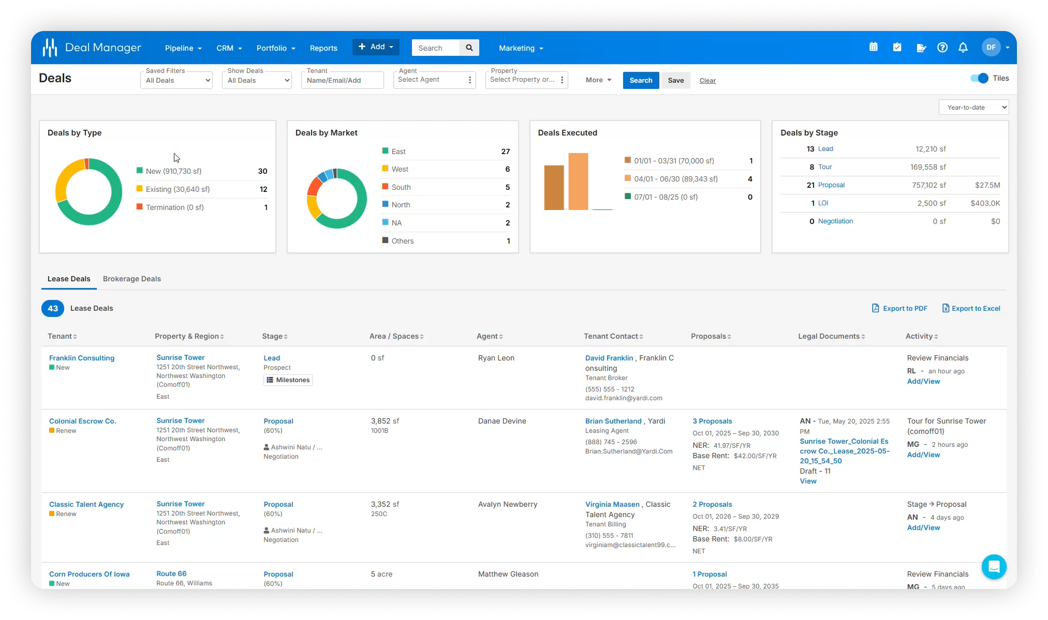1048x620 pixels.
Task: Click the search magnifier icon
Action: (x=468, y=48)
